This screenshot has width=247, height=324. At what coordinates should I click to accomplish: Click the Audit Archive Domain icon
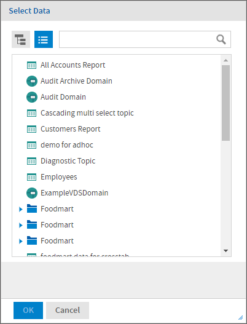pyautogui.click(x=32, y=81)
